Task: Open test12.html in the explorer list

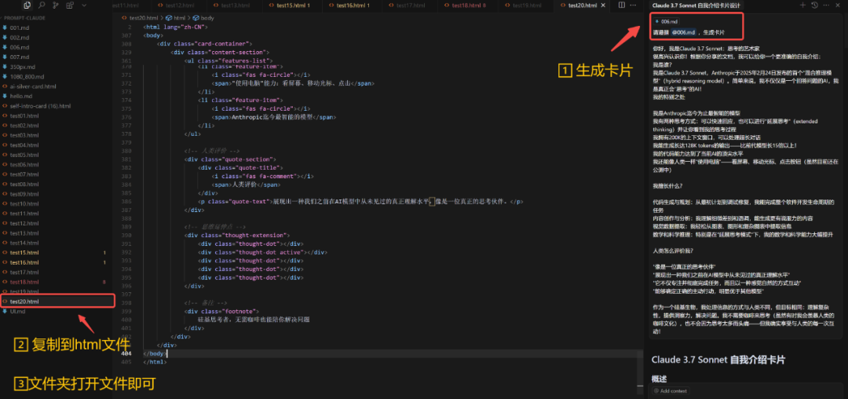Action: [x=57, y=223]
